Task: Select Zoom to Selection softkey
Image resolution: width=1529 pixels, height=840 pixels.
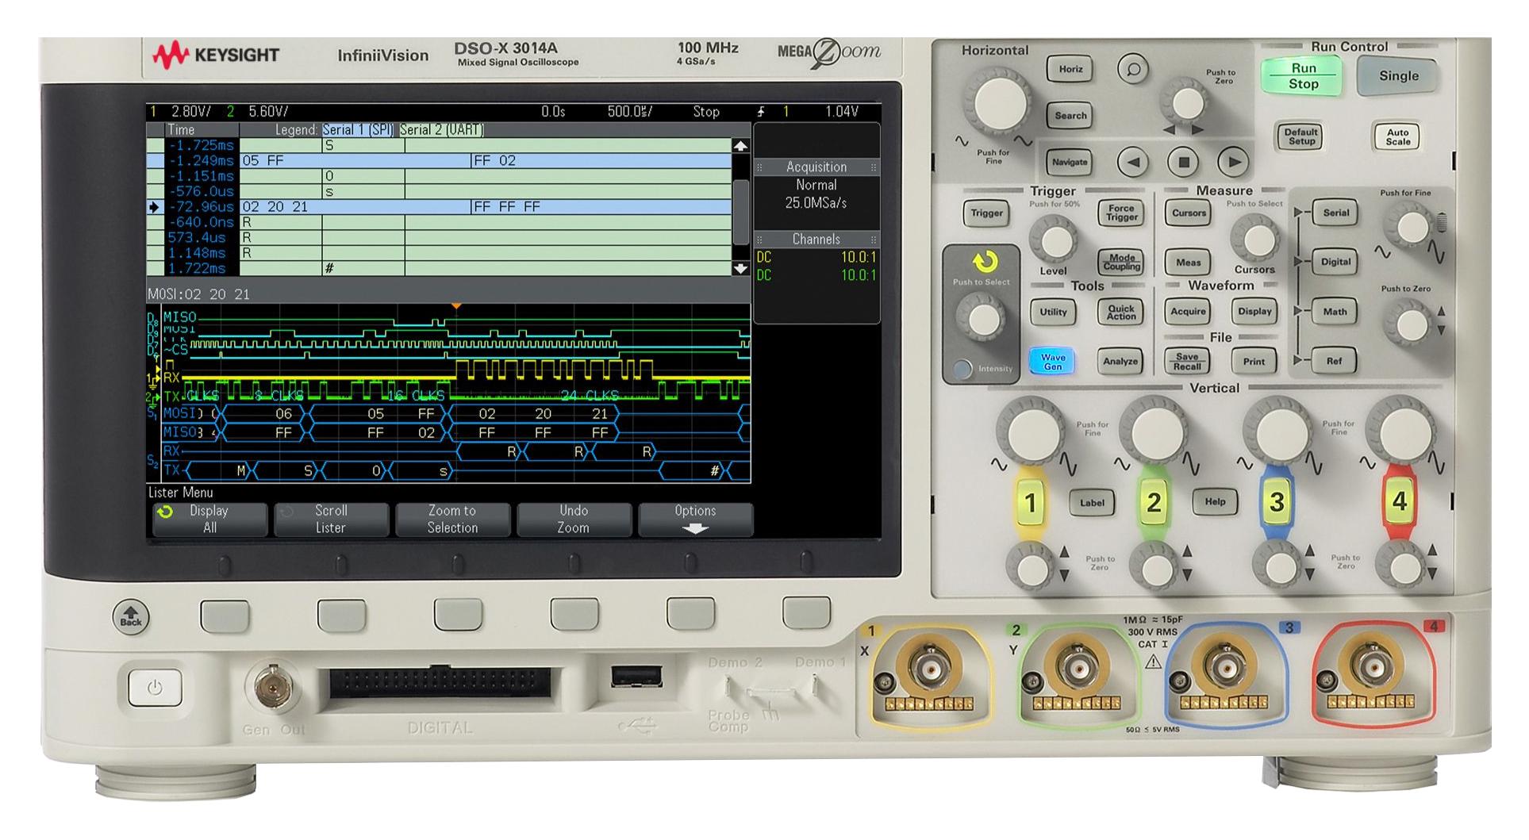Action: point(452,520)
